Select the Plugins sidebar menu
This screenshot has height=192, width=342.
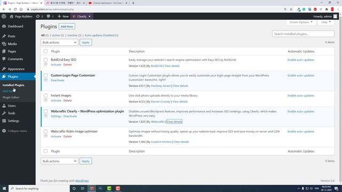[18, 77]
